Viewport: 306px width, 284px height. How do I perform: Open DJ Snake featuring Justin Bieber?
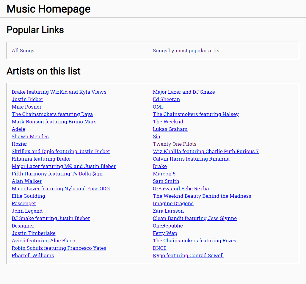[51, 218]
